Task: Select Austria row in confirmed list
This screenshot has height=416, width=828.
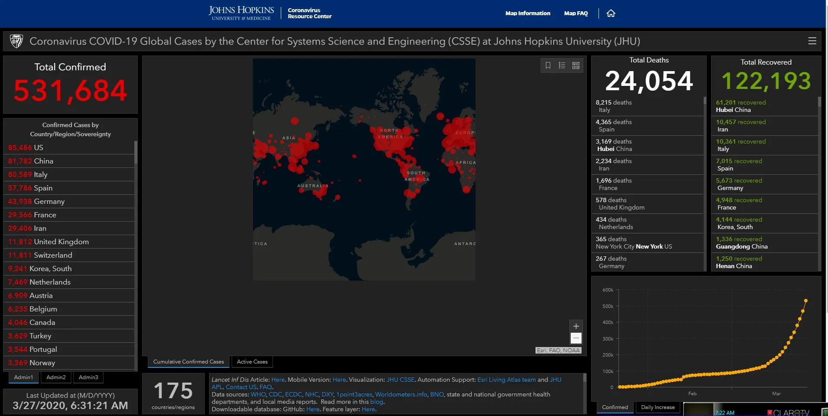Action: pos(69,295)
